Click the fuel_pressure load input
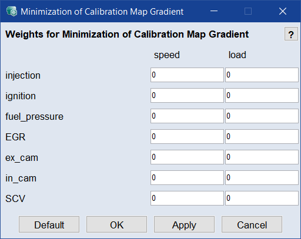 (x=262, y=116)
